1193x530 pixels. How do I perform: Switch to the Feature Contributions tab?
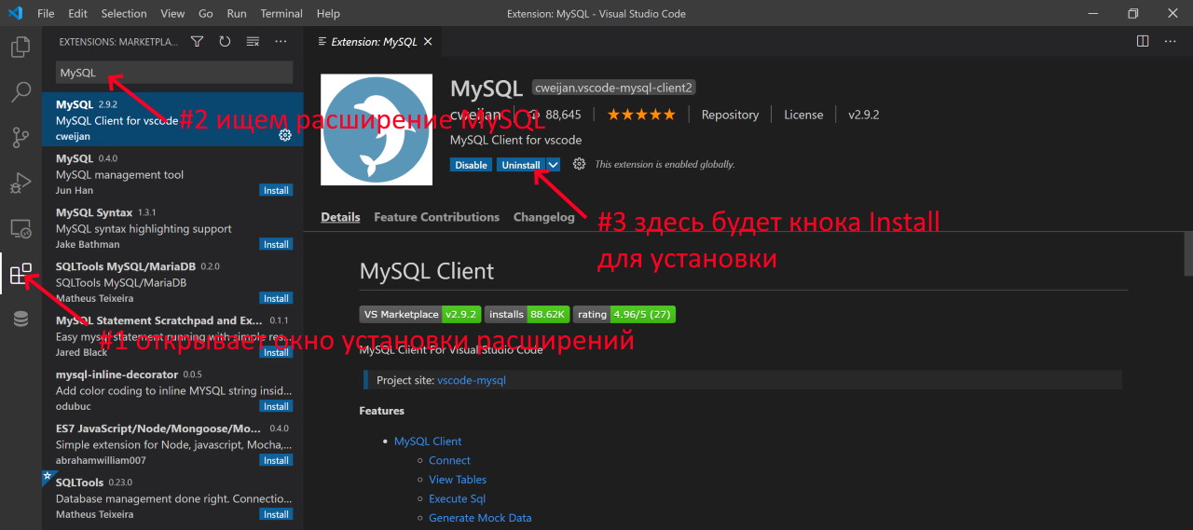[436, 217]
